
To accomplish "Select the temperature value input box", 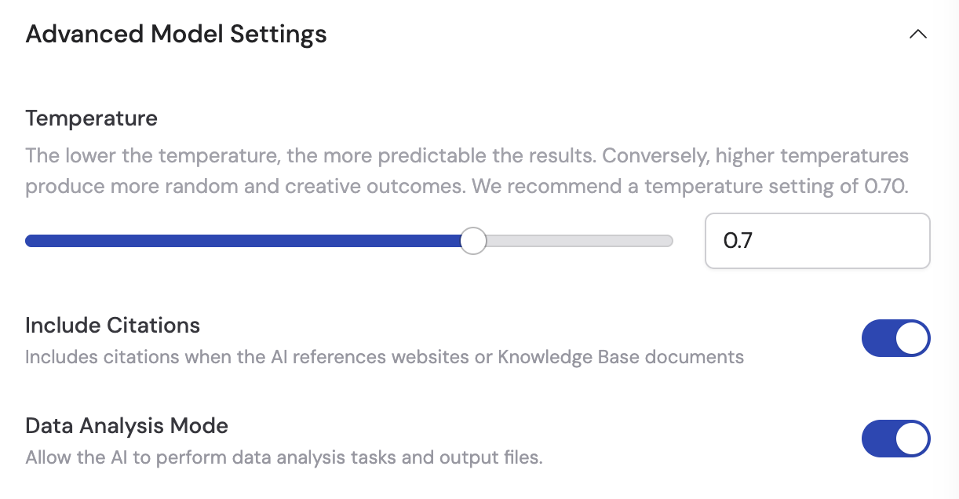I will point(817,240).
